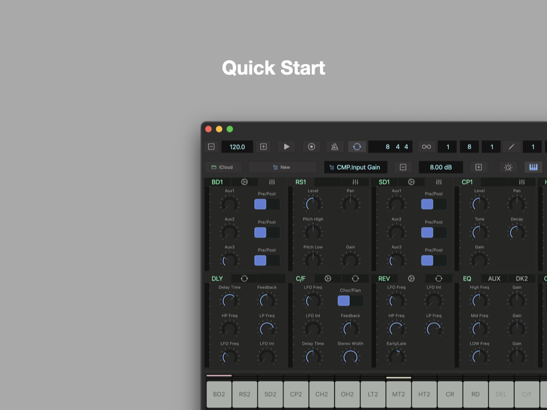
Task: Click the DEL pad
Action: point(501,395)
